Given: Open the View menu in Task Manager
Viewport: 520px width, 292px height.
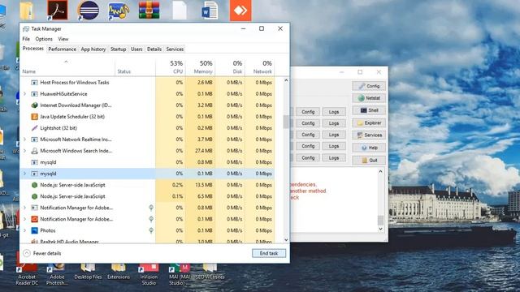Looking at the screenshot, I should coord(63,39).
